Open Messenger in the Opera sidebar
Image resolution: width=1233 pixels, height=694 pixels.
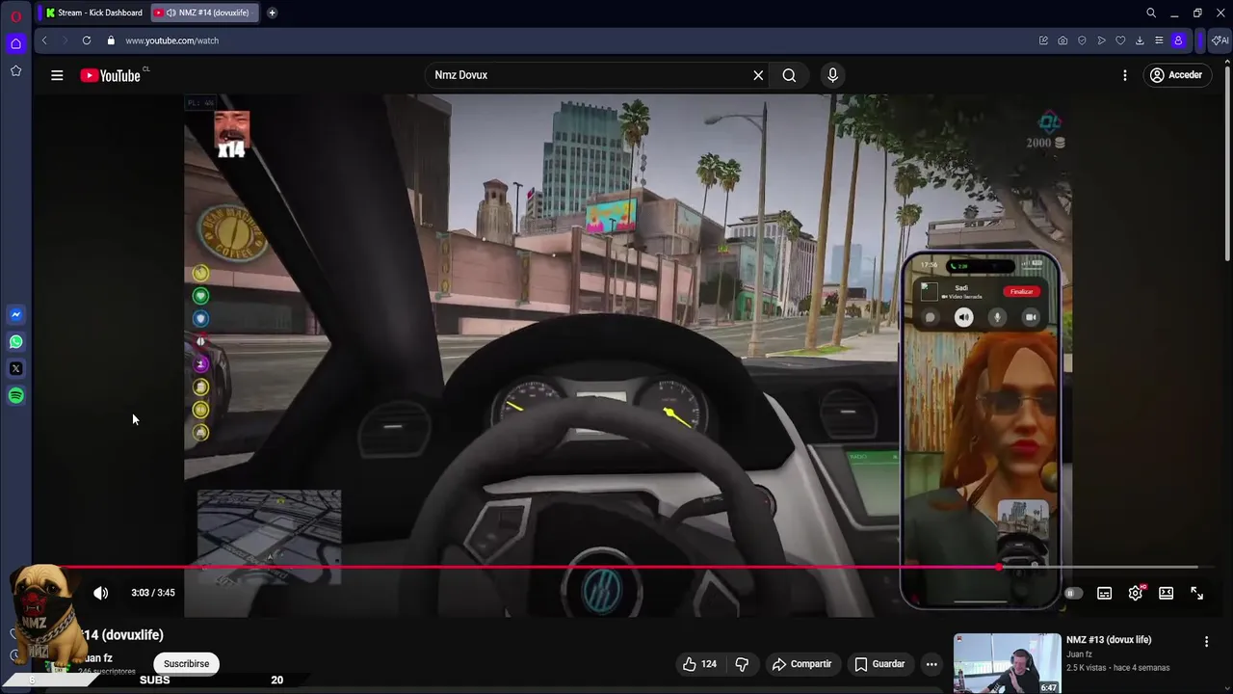pyautogui.click(x=15, y=314)
